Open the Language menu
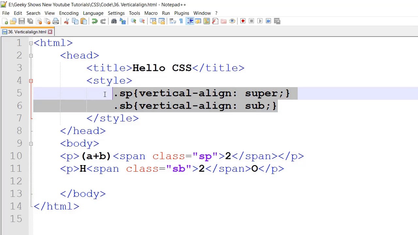418x235 pixels. [x=93, y=13]
